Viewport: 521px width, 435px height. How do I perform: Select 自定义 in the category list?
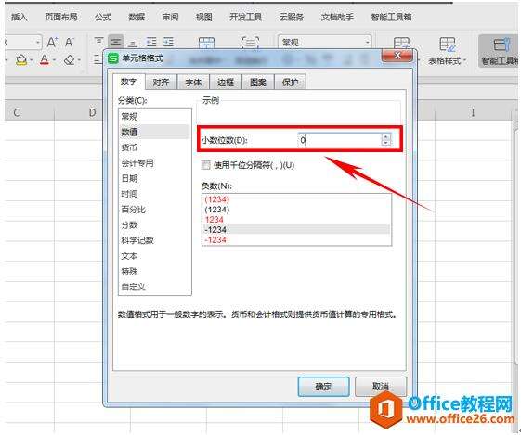(x=154, y=287)
